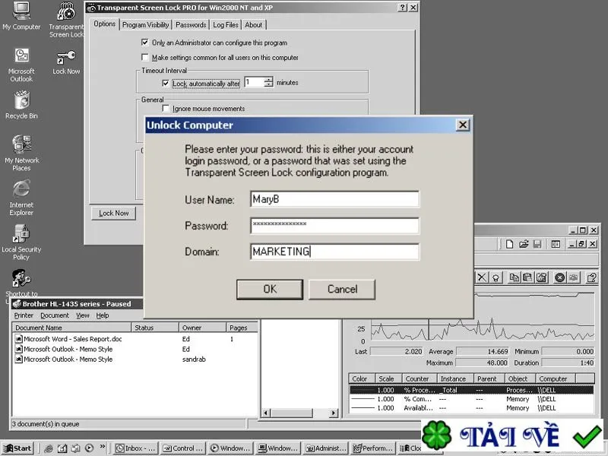The image size is (608, 456).
Task: Open the Transparent Screen Lock desktop icon
Action: (66, 20)
